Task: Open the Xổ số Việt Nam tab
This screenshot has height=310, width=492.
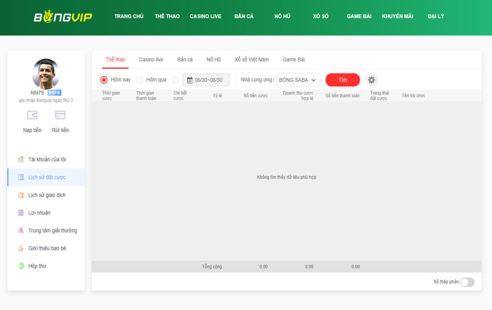Action: [251, 60]
